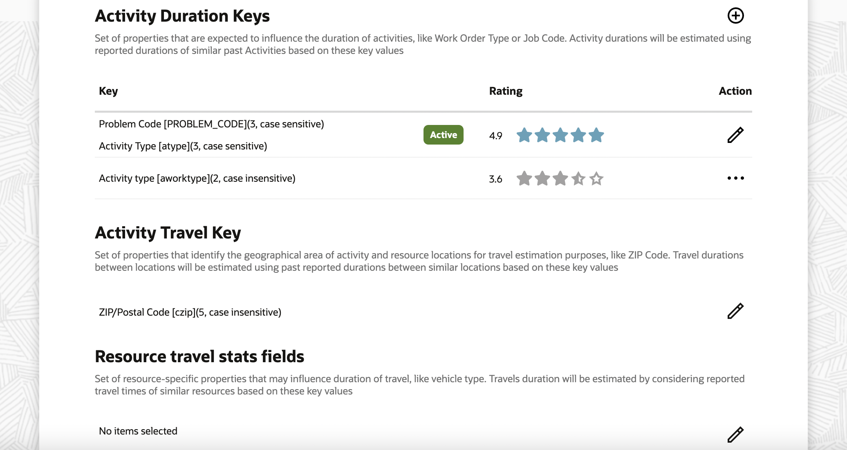Select the Activity type aworktype row
This screenshot has width=847, height=450.
[x=197, y=178]
